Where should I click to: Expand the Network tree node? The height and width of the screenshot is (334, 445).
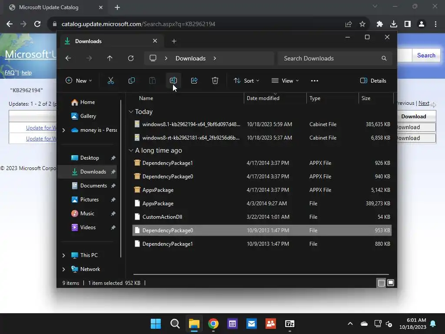coord(63,269)
